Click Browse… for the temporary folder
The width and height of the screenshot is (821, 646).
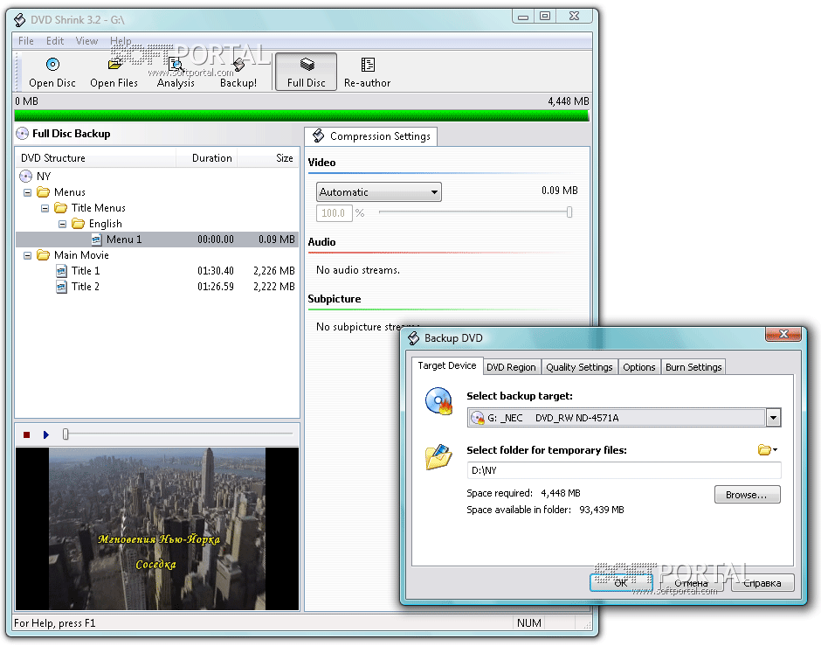747,495
